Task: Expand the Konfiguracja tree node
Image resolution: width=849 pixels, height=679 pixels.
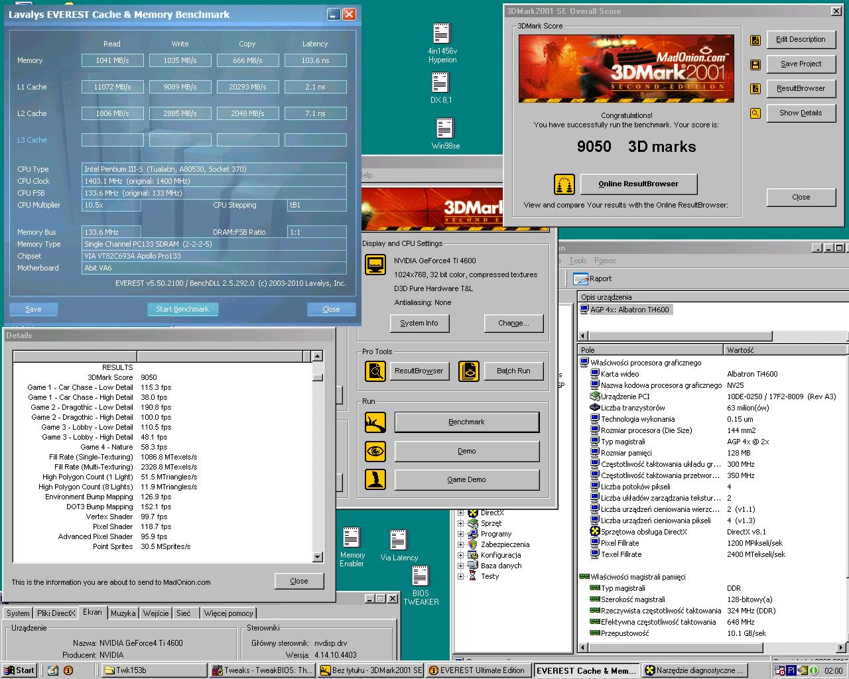Action: click(x=460, y=556)
